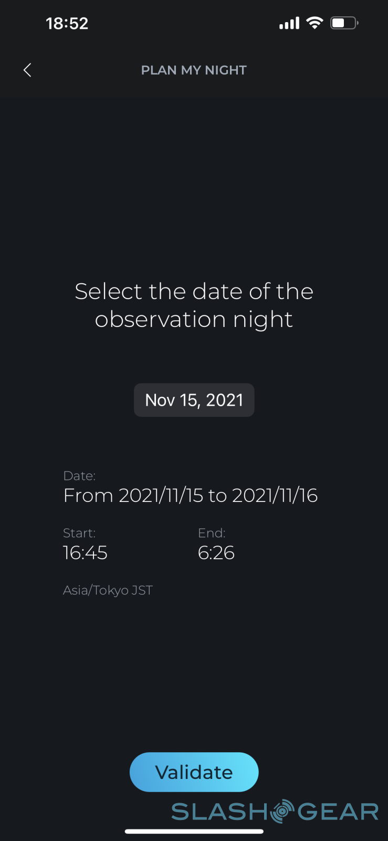Image resolution: width=388 pixels, height=841 pixels.
Task: Tap the battery level icon
Action: 344,23
